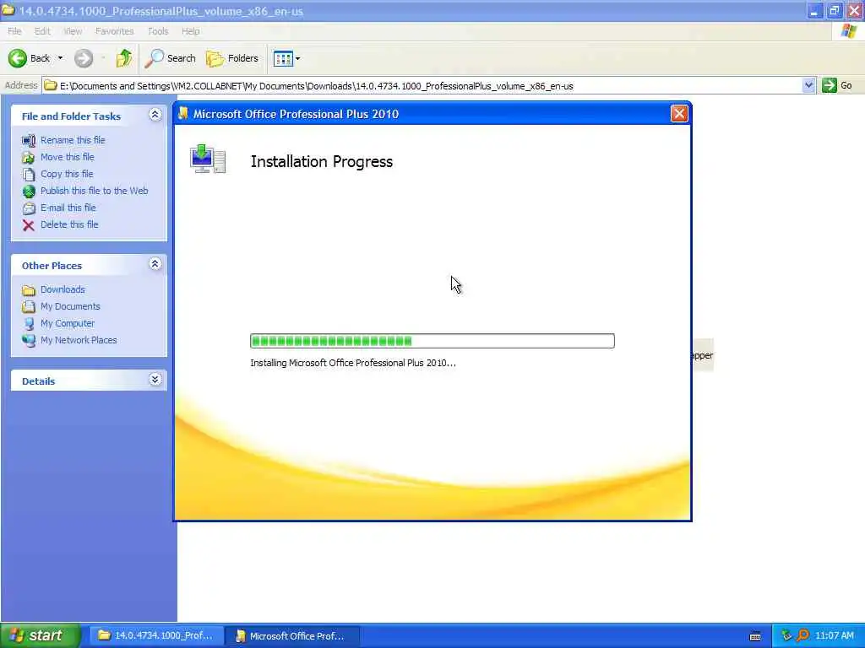Screen dimensions: 865x648
Task: Expand the address bar dropdown arrow
Action: (808, 85)
